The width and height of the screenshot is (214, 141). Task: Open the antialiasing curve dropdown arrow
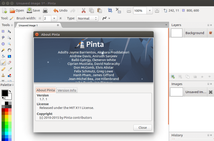coord(109,18)
